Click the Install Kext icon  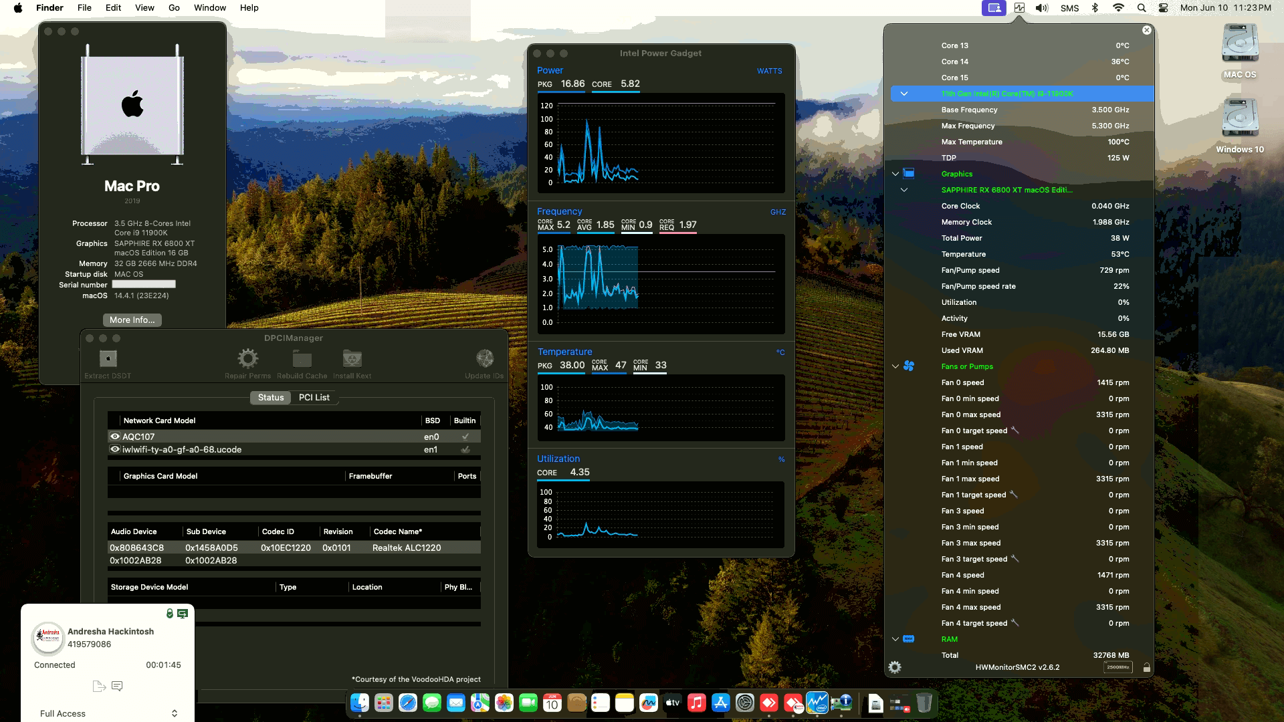click(352, 358)
